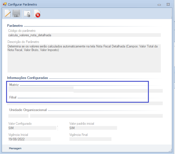Screen dimensions: 175x154
Task: Click the long Matriz name field
Action: tap(118, 90)
